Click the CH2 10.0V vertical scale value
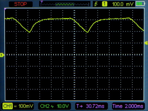 (63, 106)
